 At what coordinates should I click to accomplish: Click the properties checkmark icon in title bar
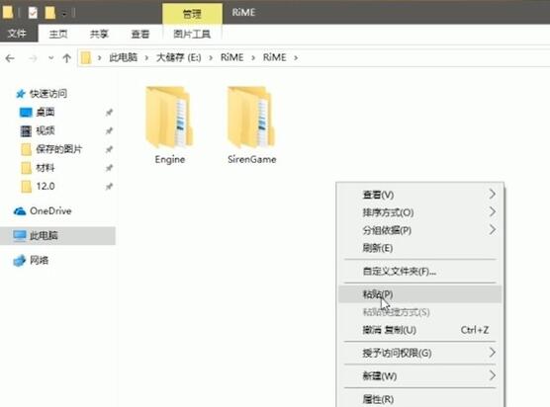pyautogui.click(x=33, y=13)
